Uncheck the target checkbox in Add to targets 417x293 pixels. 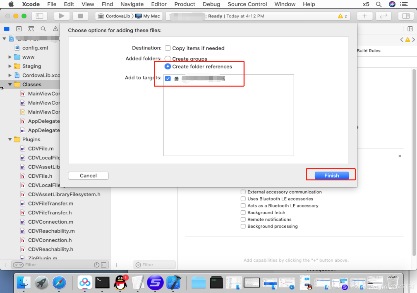(168, 78)
